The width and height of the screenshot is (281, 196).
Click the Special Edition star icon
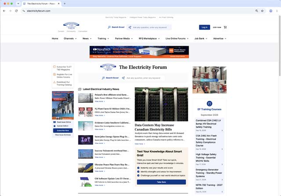coord(55,126)
